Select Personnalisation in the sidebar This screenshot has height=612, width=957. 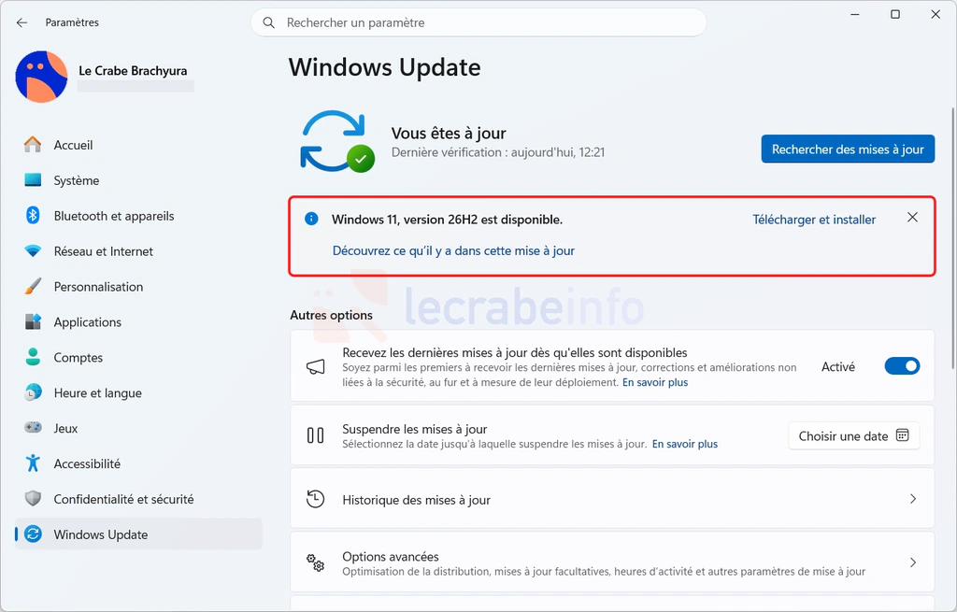coord(138,286)
